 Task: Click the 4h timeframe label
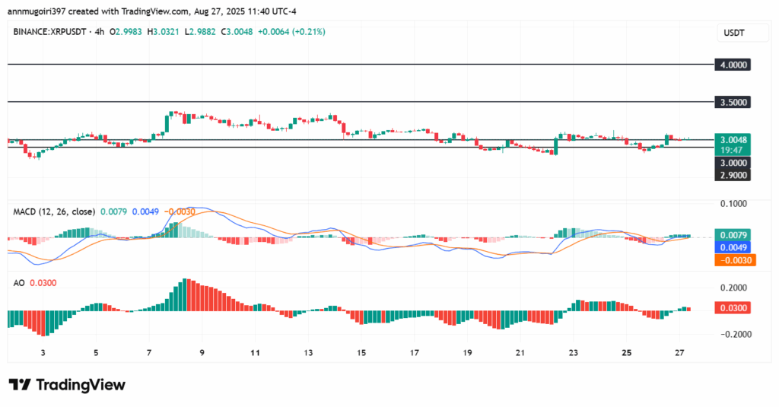100,32
